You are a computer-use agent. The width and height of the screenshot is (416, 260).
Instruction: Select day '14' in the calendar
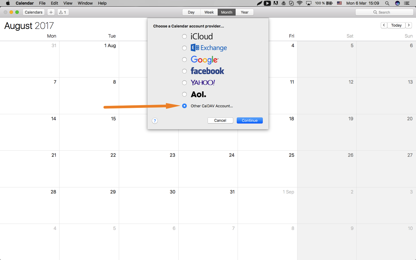pyautogui.click(x=29, y=132)
